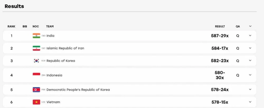Select the RESULT column header
The height and width of the screenshot is (108, 264).
click(x=220, y=26)
